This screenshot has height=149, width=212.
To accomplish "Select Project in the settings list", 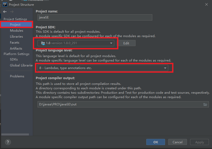I will point(15,25).
